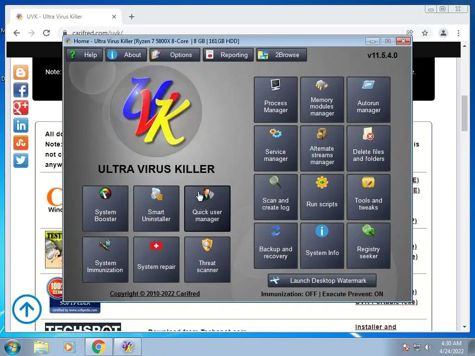Viewport: 475px width, 356px height.
Task: Open the Reporting section
Action: [x=228, y=55]
